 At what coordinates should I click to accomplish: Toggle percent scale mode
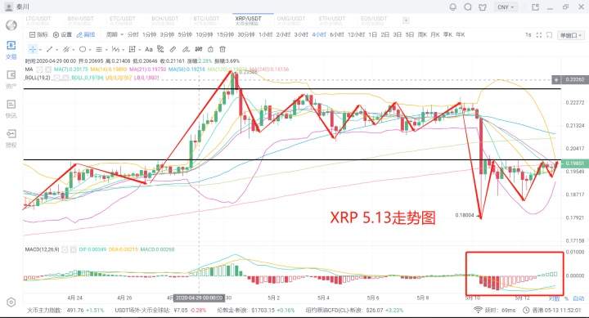coord(566,298)
